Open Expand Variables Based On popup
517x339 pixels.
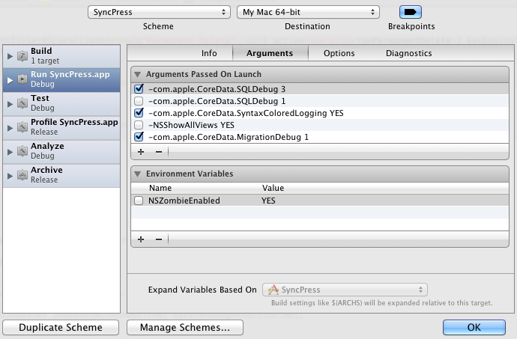(x=345, y=290)
